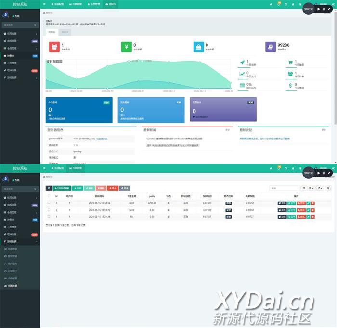This screenshot has width=337, height=328.
Task: Click the dark refresh icon button above the data table
Action: (x=49, y=188)
